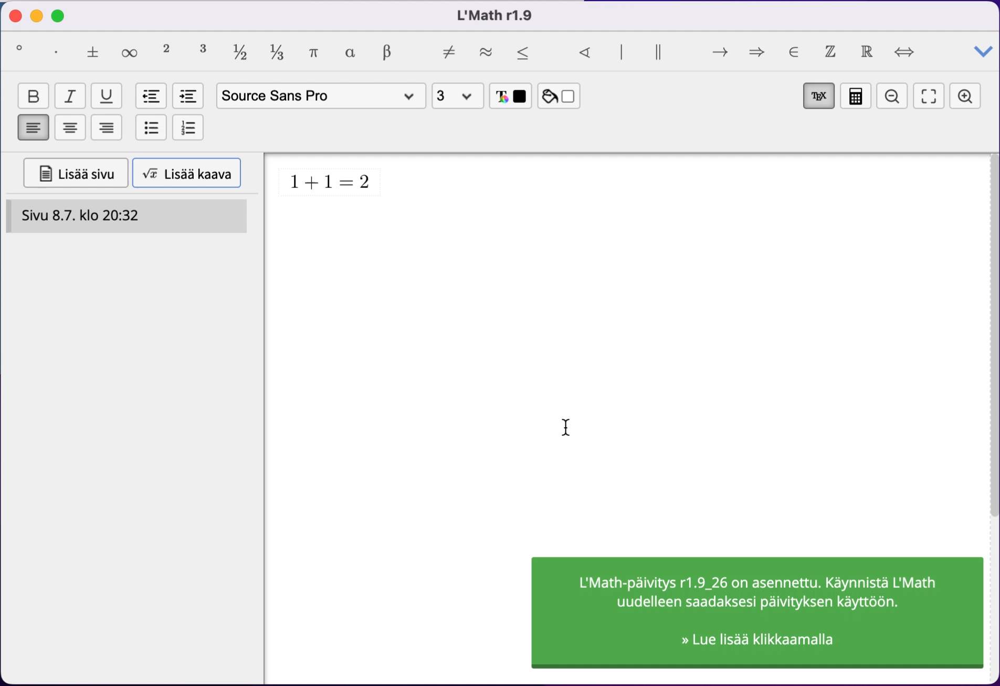This screenshot has height=686, width=1000.
Task: Insert the element-of symbol
Action: coord(794,51)
